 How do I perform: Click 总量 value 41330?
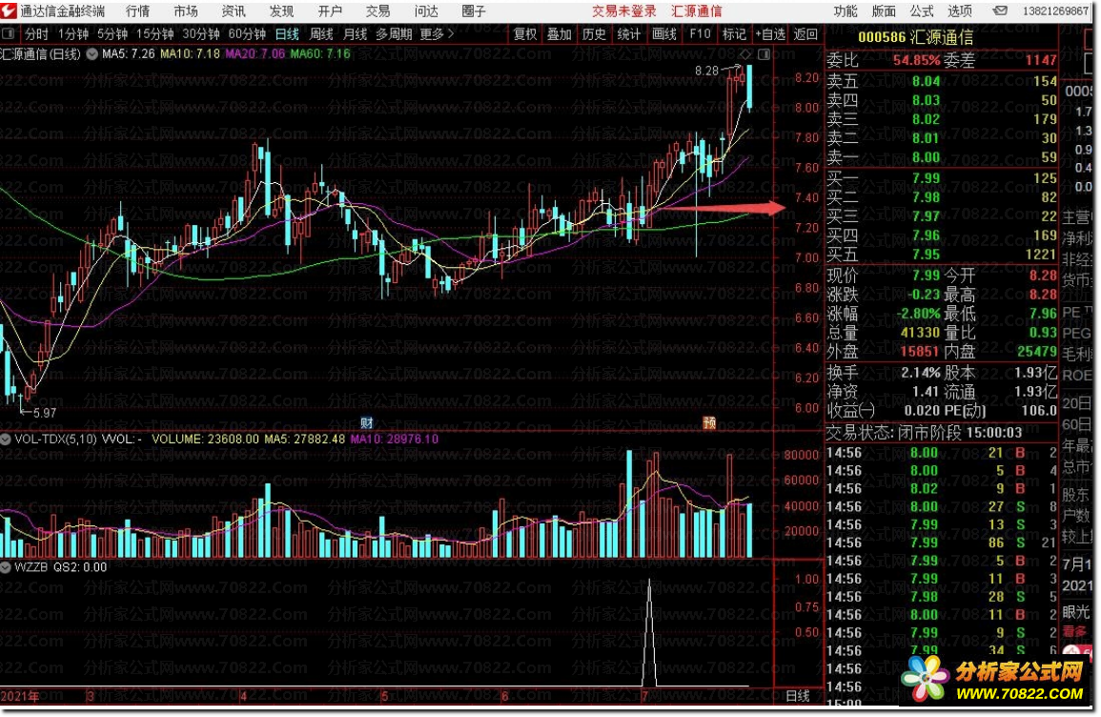pos(920,332)
